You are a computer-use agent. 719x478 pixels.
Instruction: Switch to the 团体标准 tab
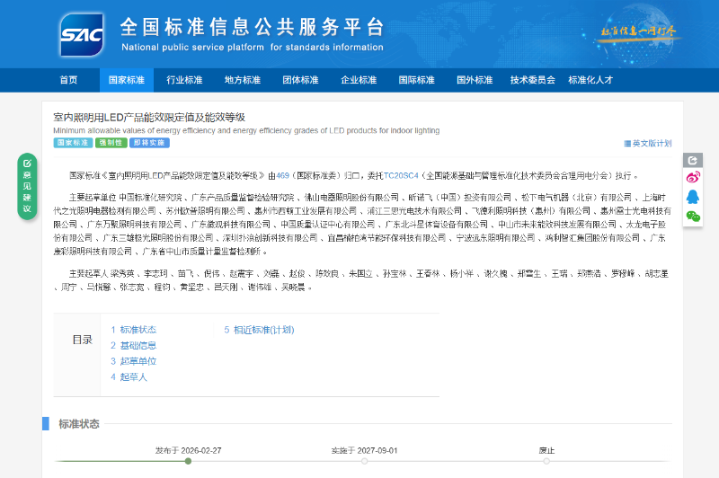pos(300,80)
